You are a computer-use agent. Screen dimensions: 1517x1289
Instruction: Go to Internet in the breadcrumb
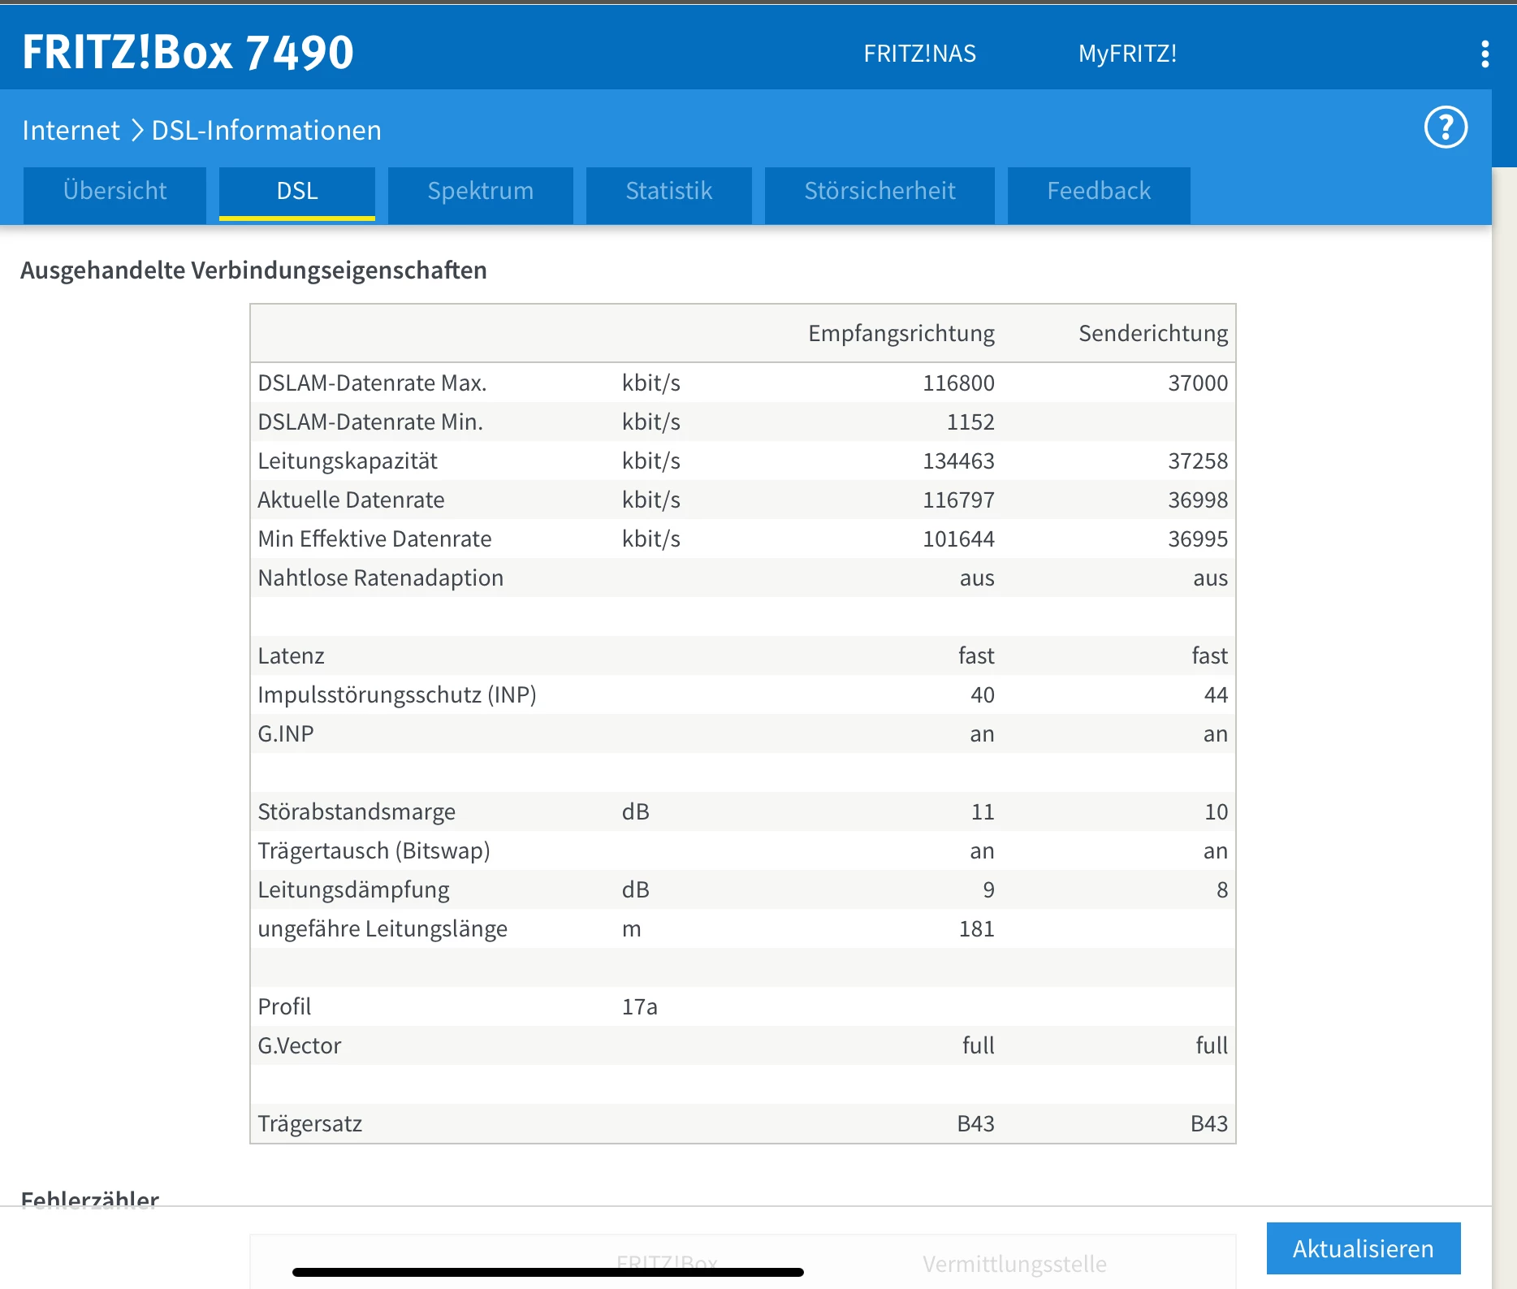71,130
